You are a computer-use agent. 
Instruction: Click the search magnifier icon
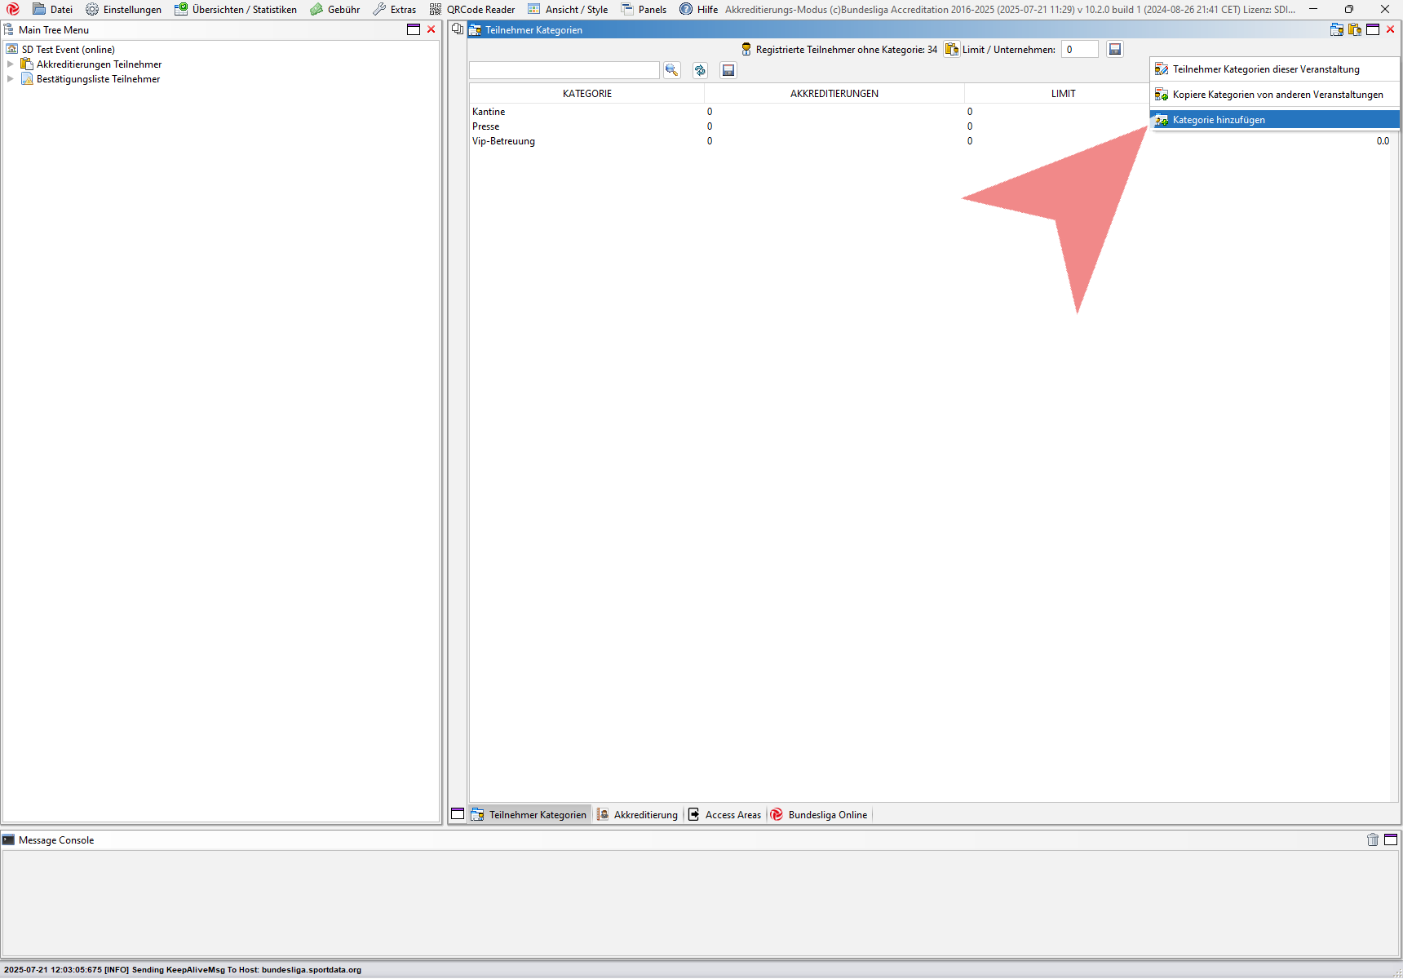click(671, 70)
